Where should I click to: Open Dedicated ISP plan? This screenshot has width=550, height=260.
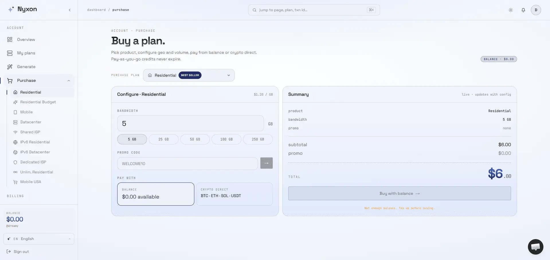tap(42, 162)
